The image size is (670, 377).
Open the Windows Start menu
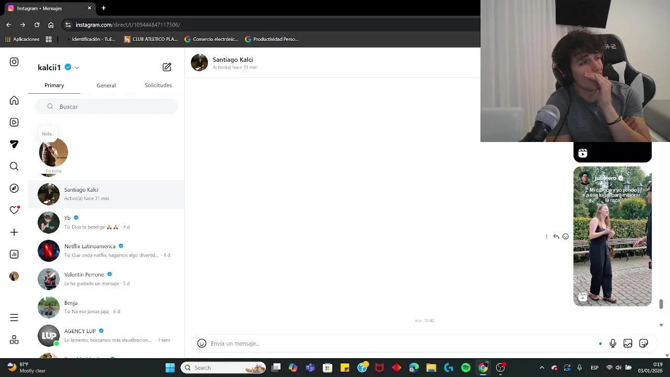point(170,368)
